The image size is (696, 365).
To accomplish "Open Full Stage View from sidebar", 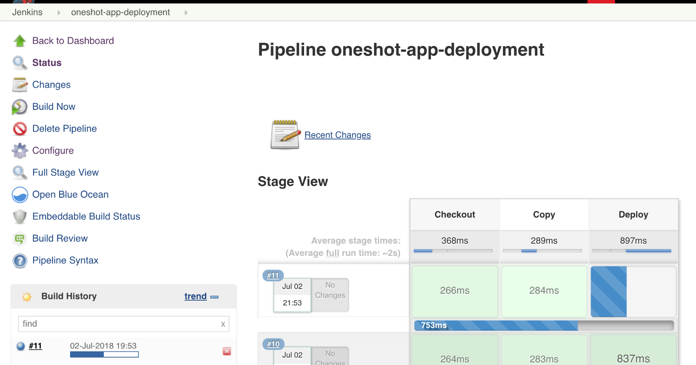I will coord(65,173).
